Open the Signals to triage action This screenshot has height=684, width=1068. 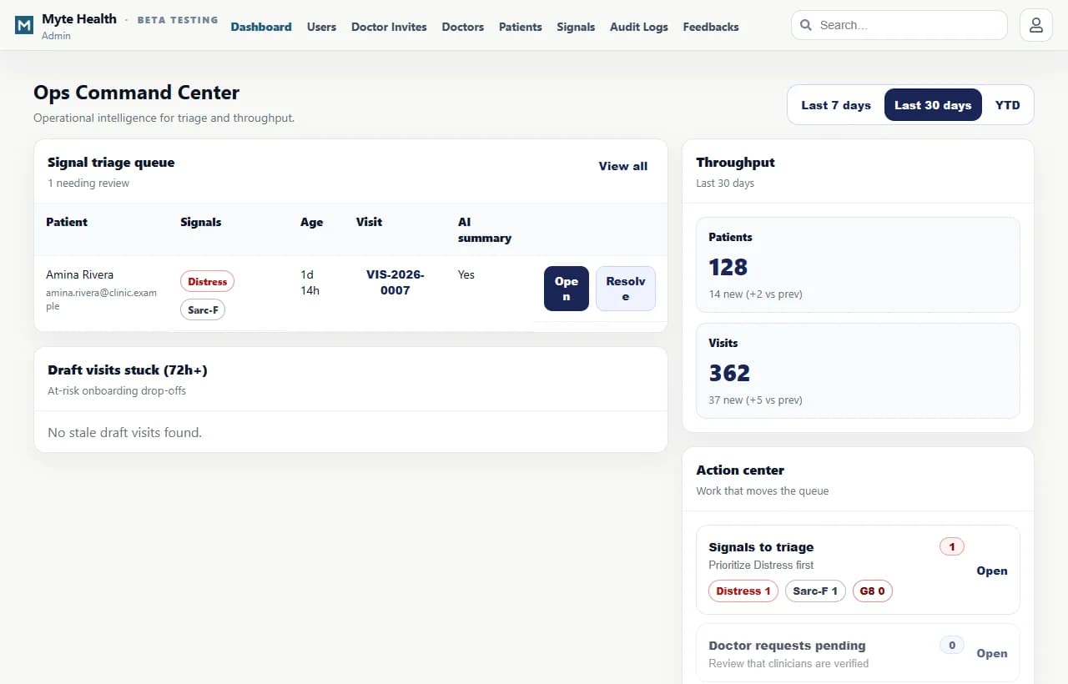992,571
